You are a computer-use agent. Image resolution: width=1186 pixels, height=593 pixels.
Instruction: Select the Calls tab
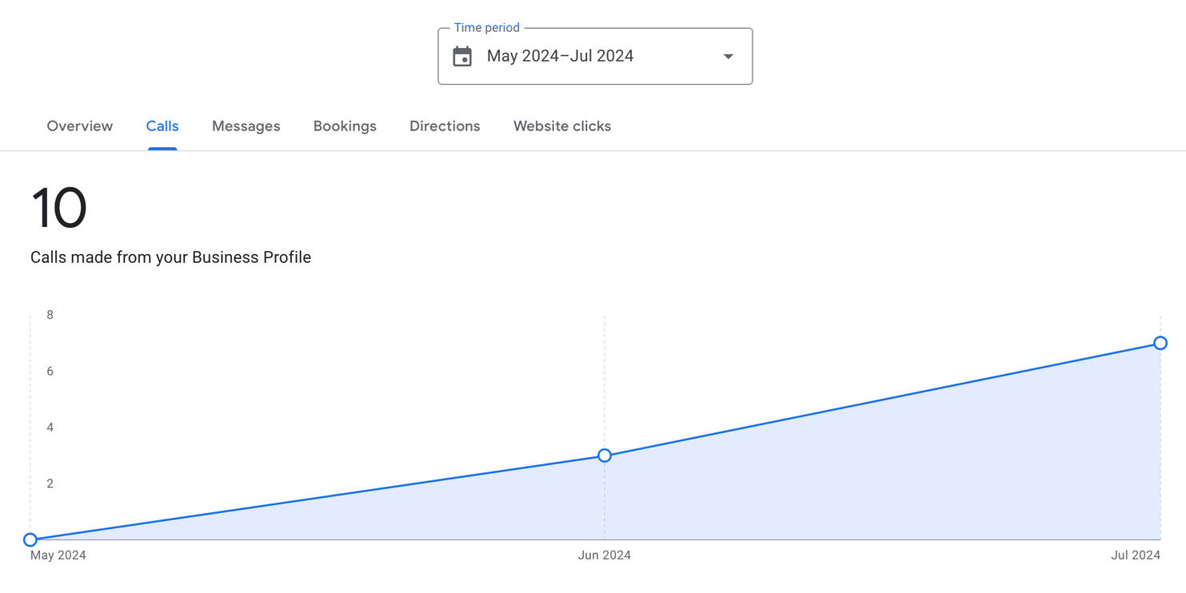click(162, 125)
